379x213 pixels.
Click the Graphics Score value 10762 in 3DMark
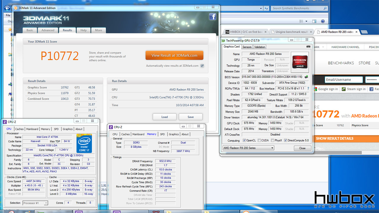click(x=65, y=87)
